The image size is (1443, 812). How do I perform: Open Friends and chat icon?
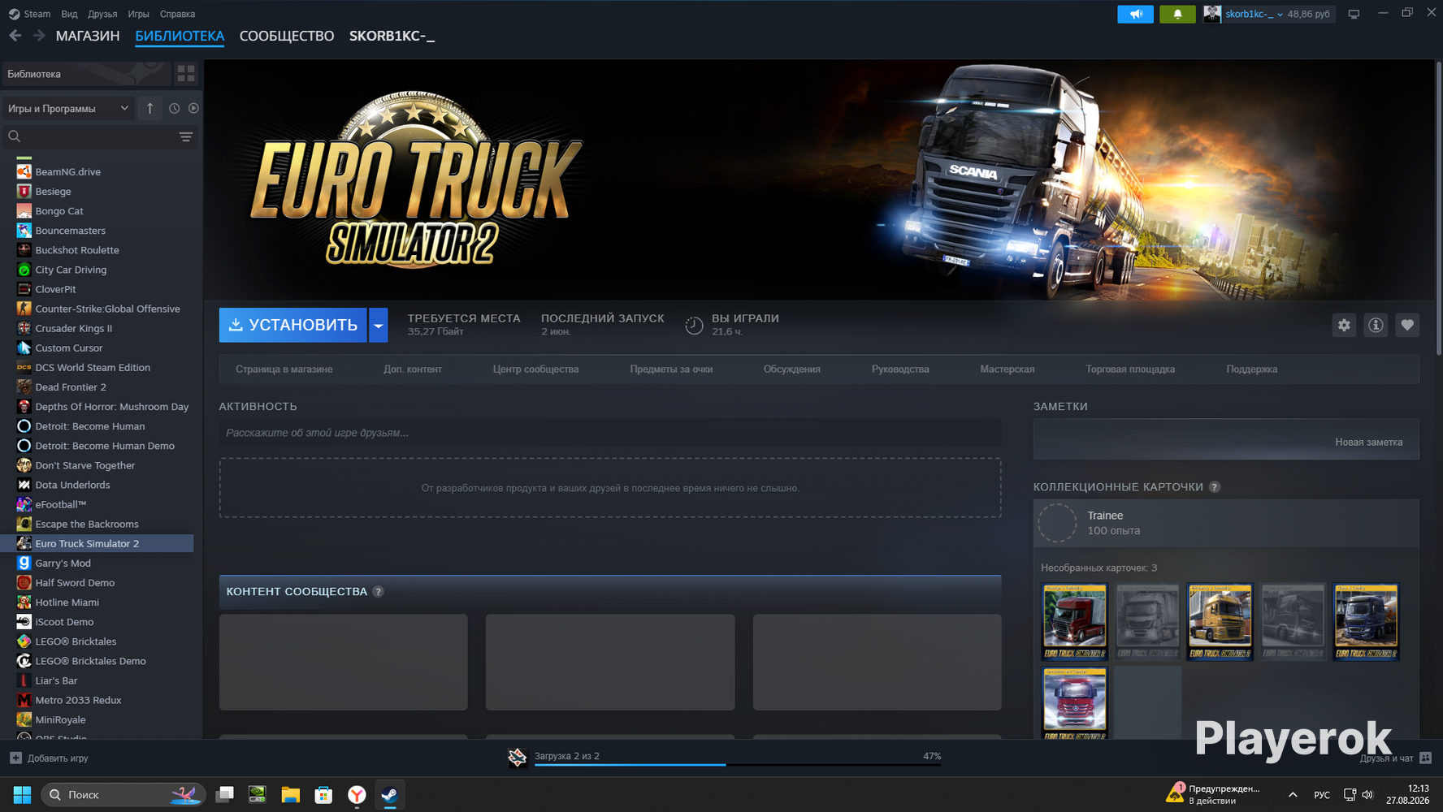[1425, 758]
